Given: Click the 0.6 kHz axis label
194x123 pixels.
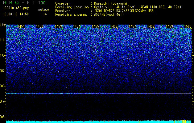Looking at the screenshot, I should tap(2, 117).
